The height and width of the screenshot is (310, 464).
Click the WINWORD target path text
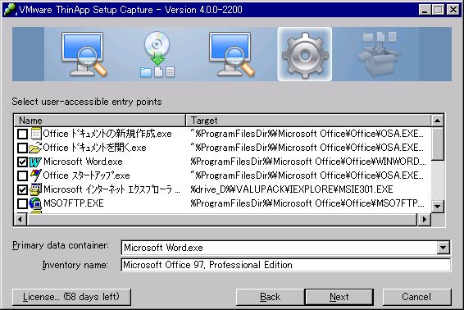coord(307,162)
